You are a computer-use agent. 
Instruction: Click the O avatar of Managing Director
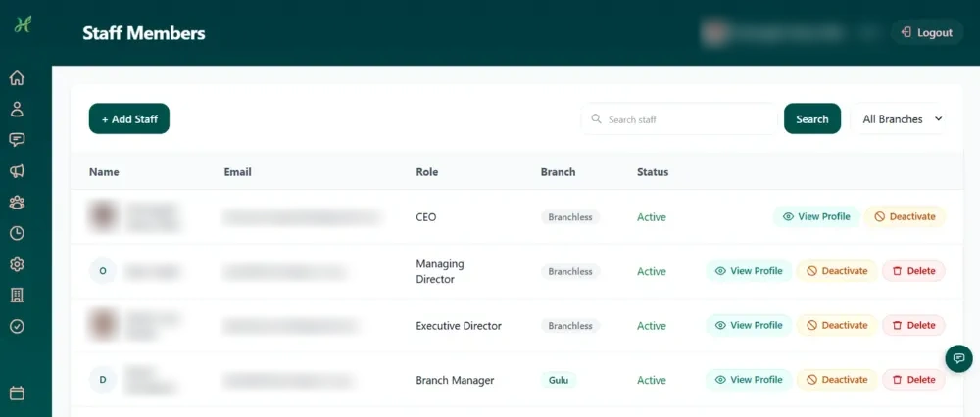point(103,271)
